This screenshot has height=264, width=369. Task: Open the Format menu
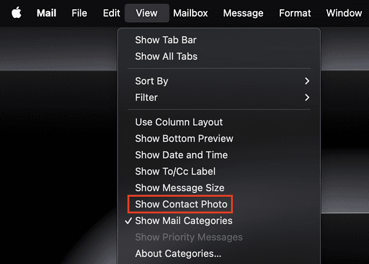295,13
